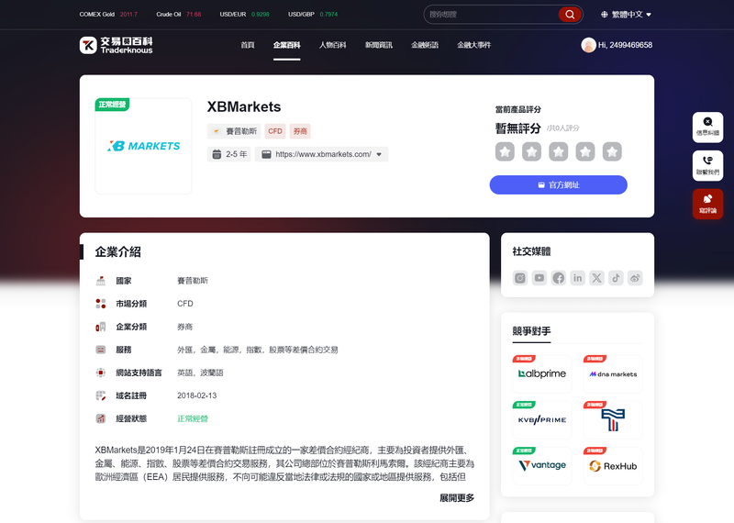
Task: Click the XBMarkets title heading
Action: click(244, 106)
